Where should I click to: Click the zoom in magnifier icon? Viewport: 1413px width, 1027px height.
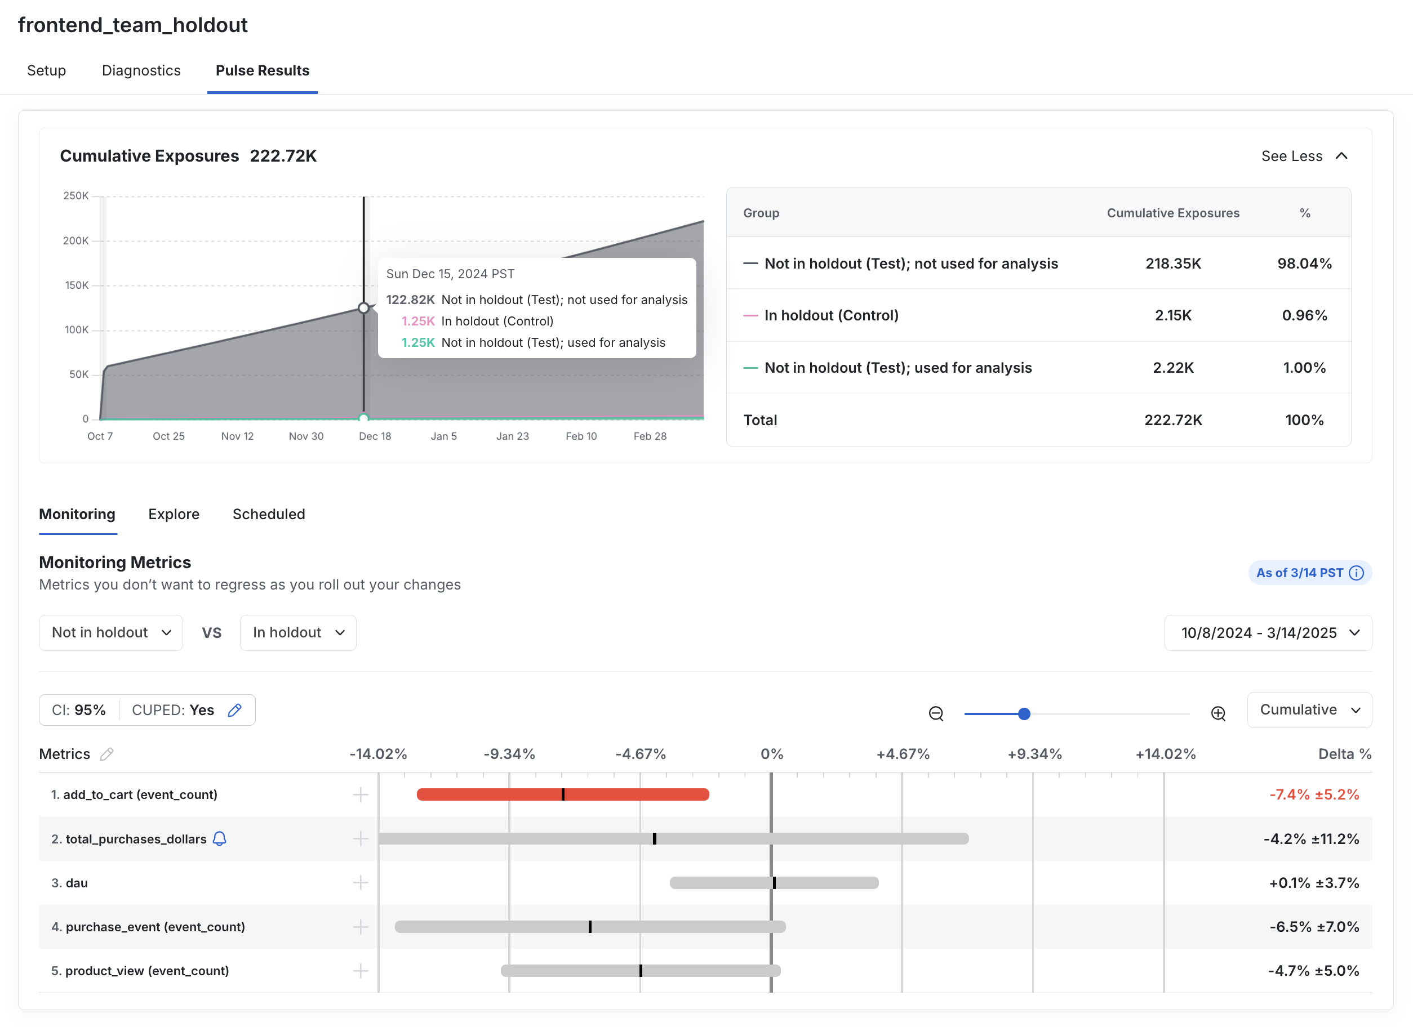1218,714
